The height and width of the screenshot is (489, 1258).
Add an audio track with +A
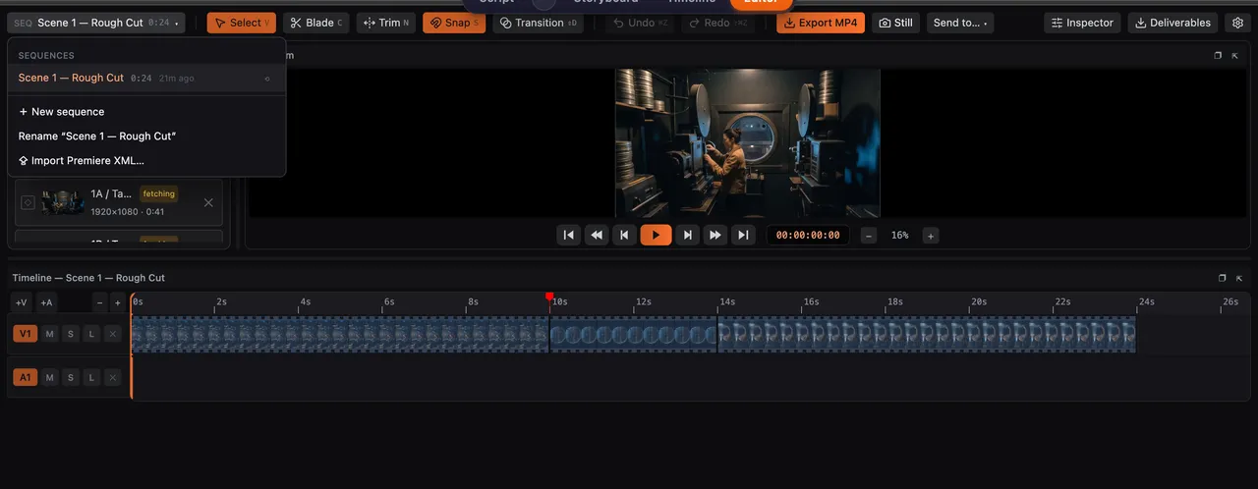(x=46, y=302)
